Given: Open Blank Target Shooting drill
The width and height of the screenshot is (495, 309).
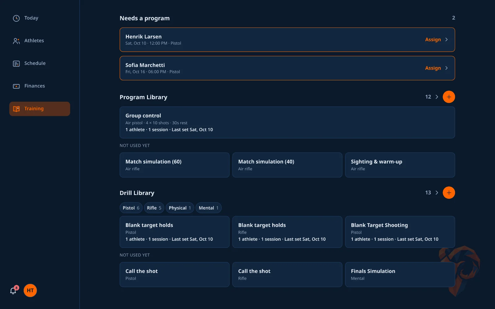Looking at the screenshot, I should click(x=400, y=232).
